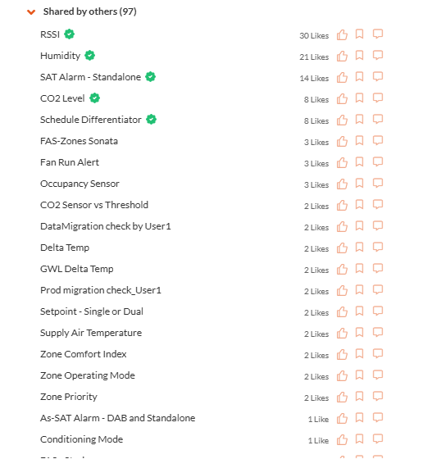Open the CO2 Sensor vs Threshold item

pos(94,205)
